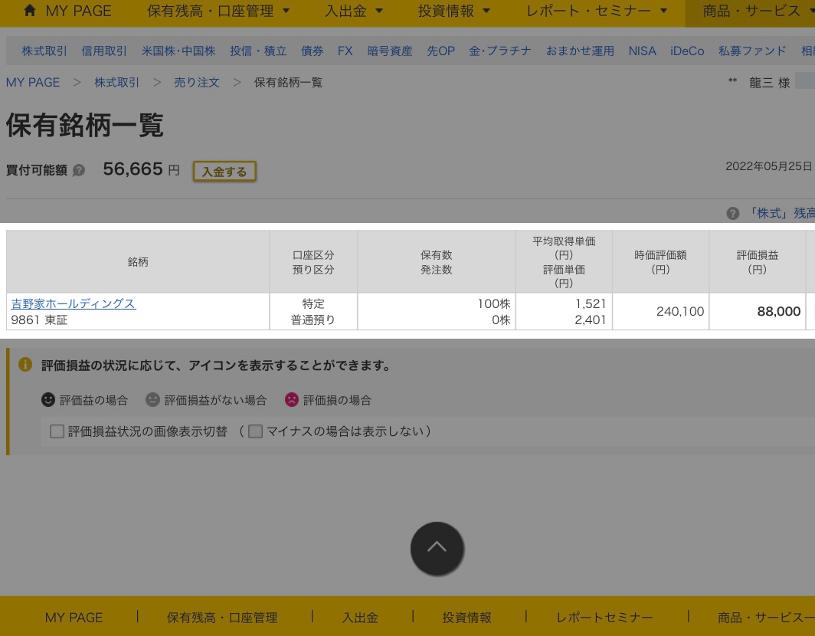Open MY PAGE in top navigation
The image size is (815, 636).
pos(78,11)
